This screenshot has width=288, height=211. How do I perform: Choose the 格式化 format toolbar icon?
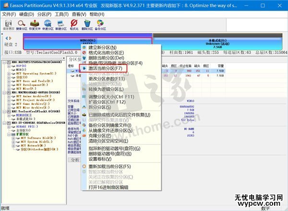(x=74, y=25)
